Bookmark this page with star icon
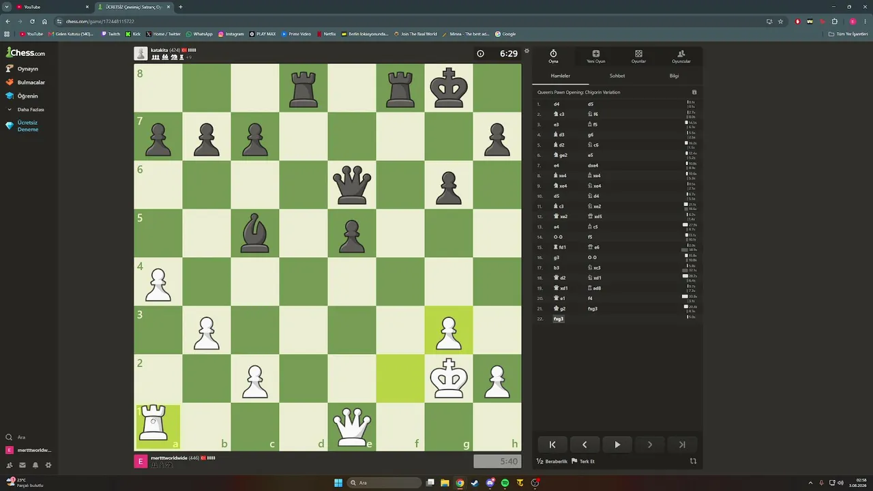This screenshot has width=873, height=491. 780,21
